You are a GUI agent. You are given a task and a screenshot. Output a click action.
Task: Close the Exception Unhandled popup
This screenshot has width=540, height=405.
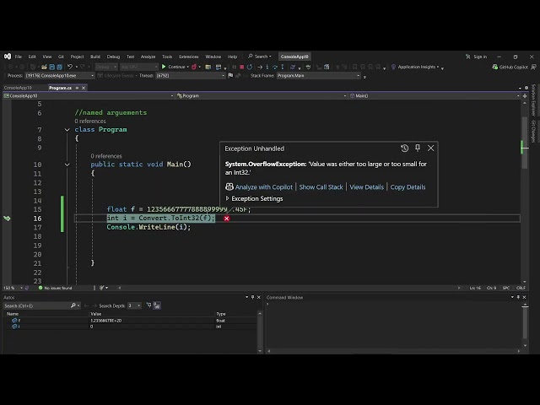[x=431, y=148]
